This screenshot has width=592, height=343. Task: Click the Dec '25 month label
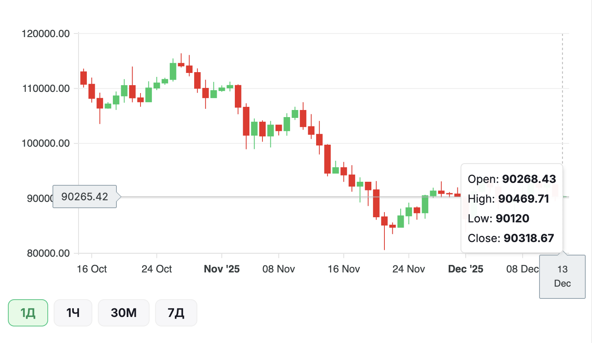coord(466,269)
